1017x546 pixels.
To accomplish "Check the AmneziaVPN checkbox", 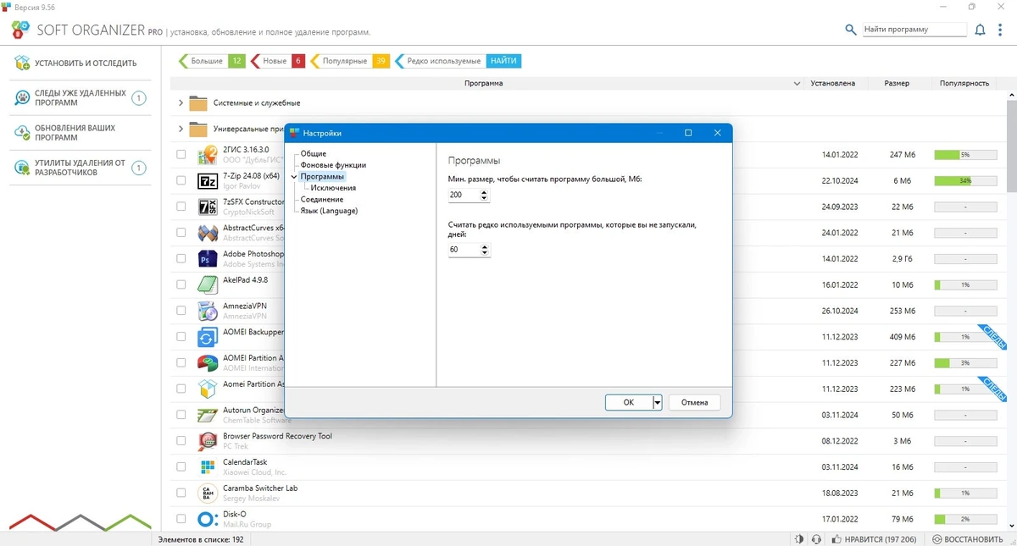I will 181,311.
